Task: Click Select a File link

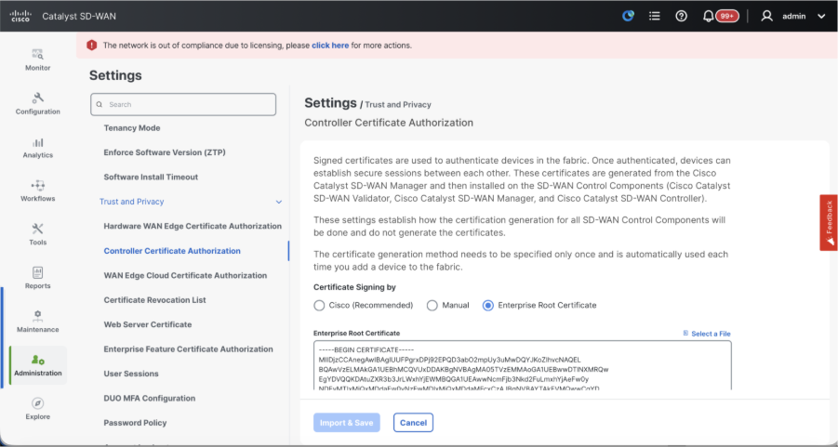Action: 707,334
